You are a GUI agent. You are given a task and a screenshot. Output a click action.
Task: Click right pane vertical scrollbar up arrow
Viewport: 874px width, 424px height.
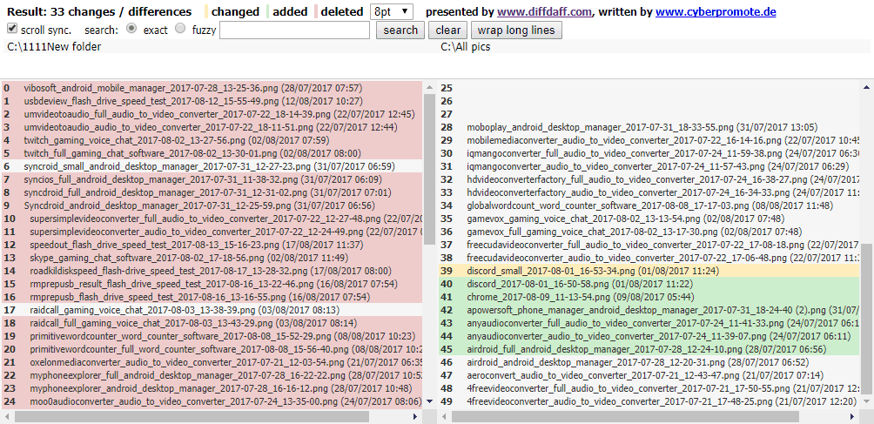(866, 87)
